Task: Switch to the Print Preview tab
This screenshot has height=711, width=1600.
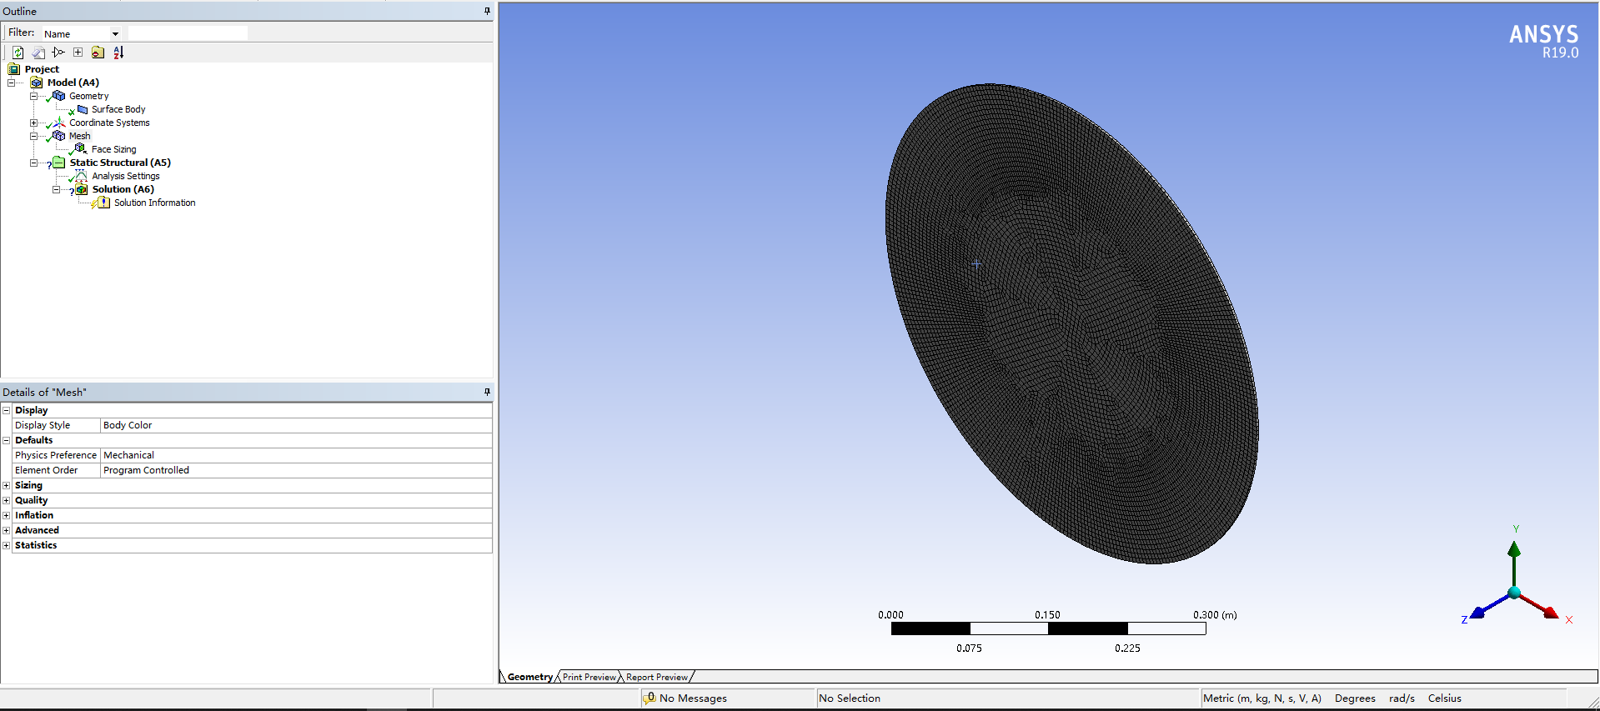Action: (x=589, y=677)
